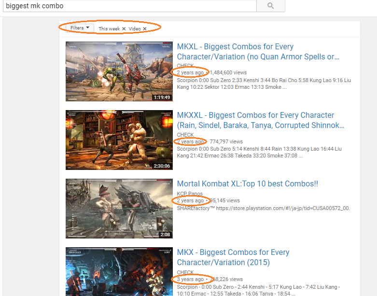
Task: Remove the 'This week' filter
Action: (x=124, y=29)
